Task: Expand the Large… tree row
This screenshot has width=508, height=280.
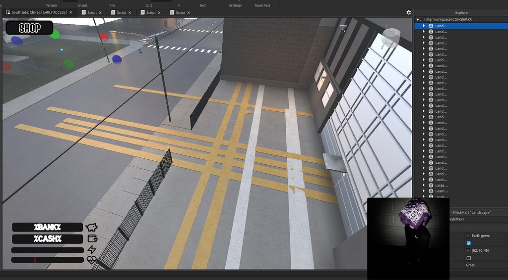Action: (424, 186)
